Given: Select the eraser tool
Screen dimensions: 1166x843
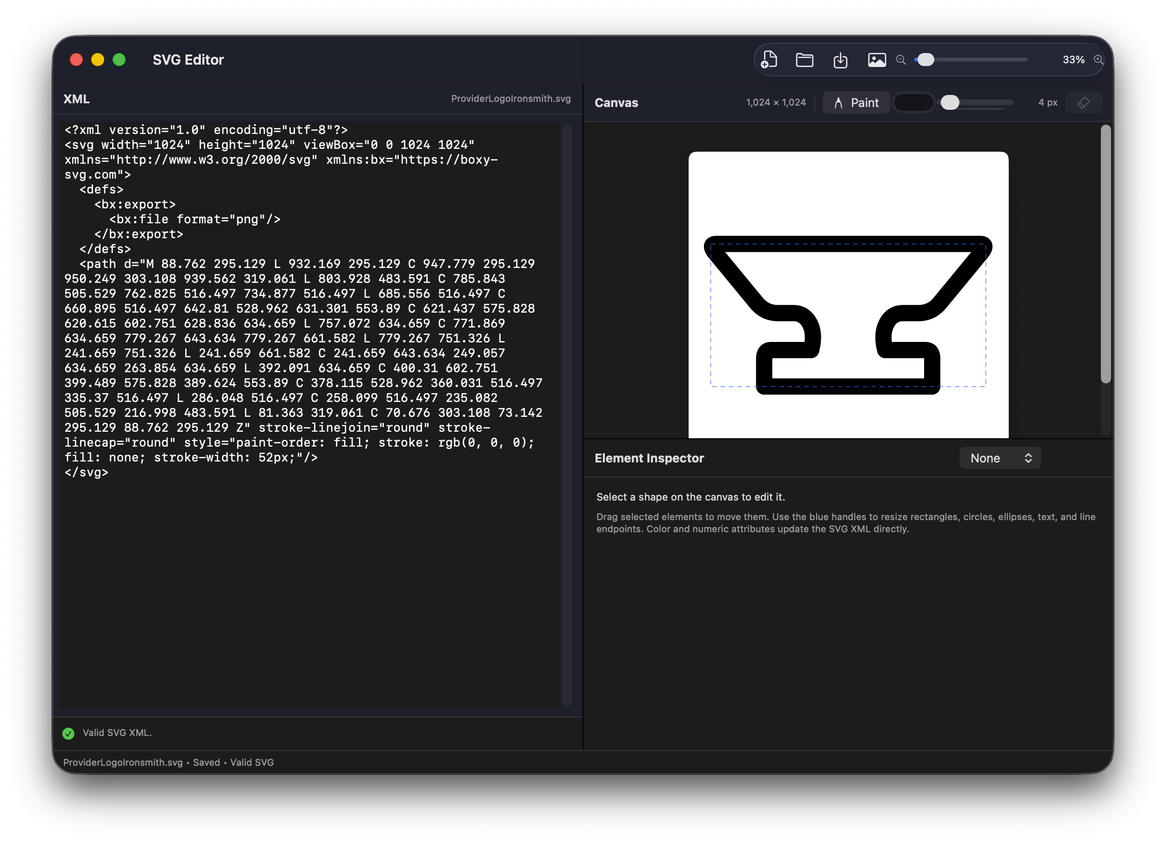Looking at the screenshot, I should click(x=1083, y=103).
